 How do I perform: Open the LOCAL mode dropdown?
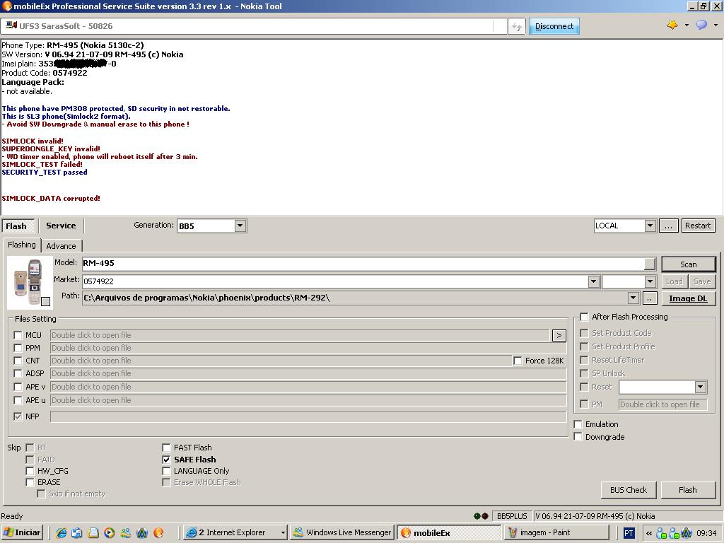tap(650, 226)
